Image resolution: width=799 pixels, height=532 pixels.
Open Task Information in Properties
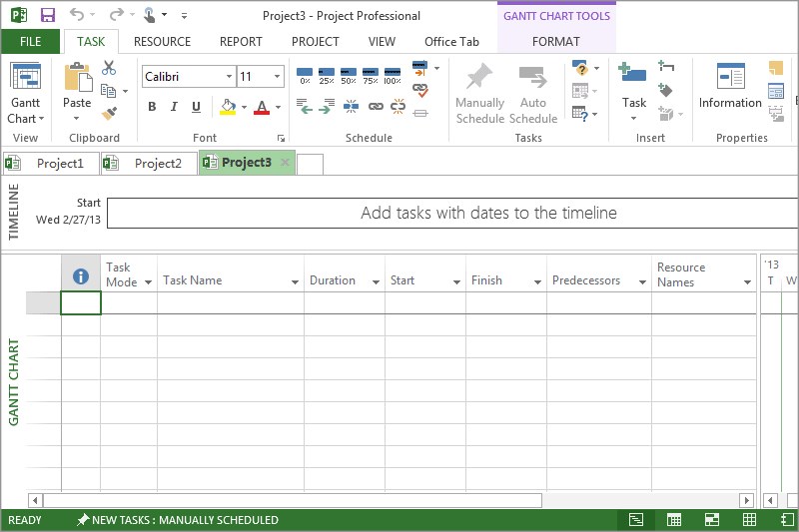click(x=730, y=87)
